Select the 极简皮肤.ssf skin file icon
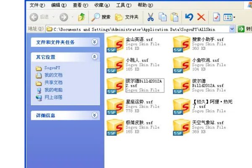252x168 pixels. coord(115,127)
